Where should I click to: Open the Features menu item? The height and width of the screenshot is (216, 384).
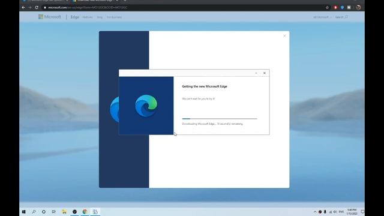pos(88,17)
